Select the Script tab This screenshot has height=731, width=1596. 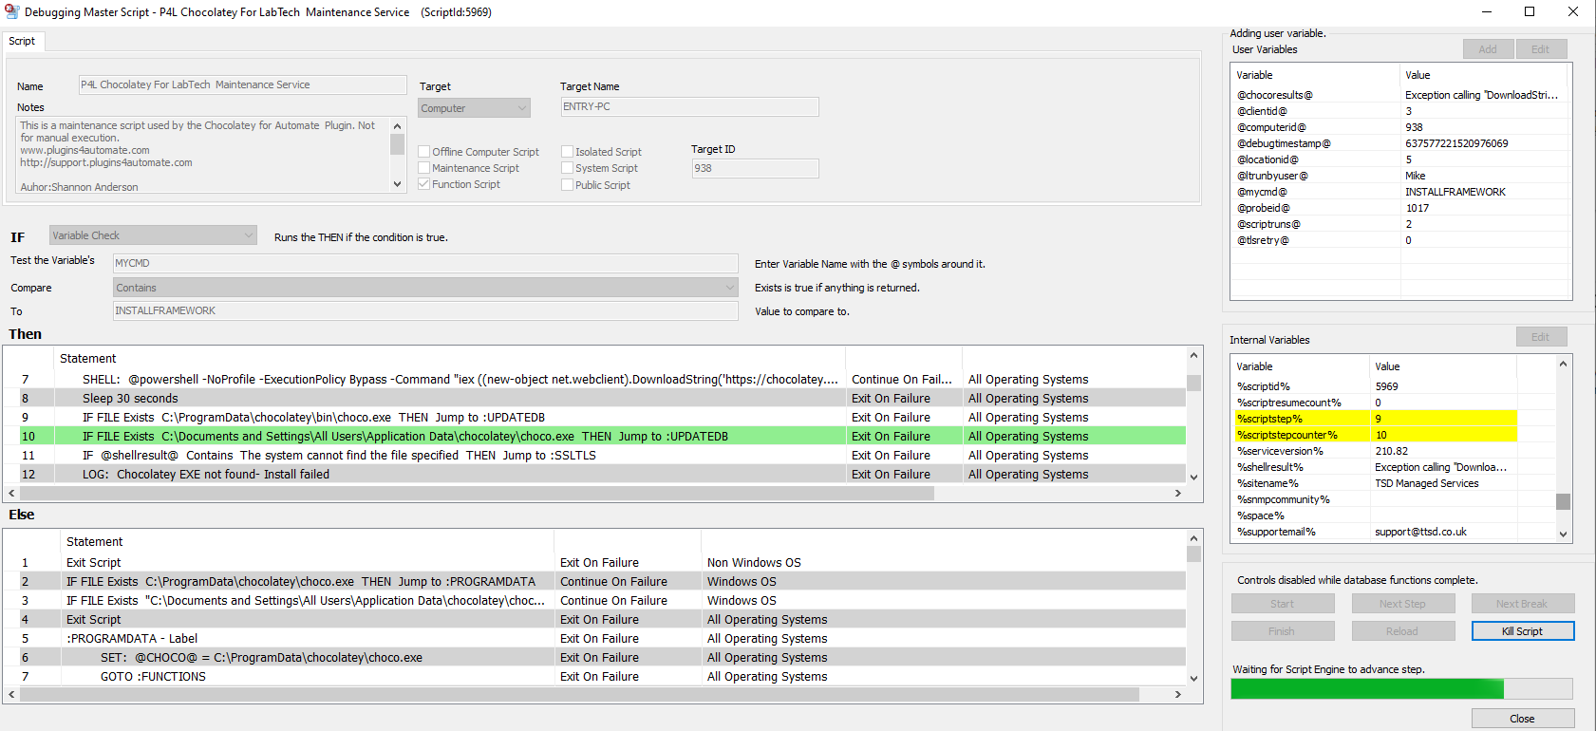[22, 41]
